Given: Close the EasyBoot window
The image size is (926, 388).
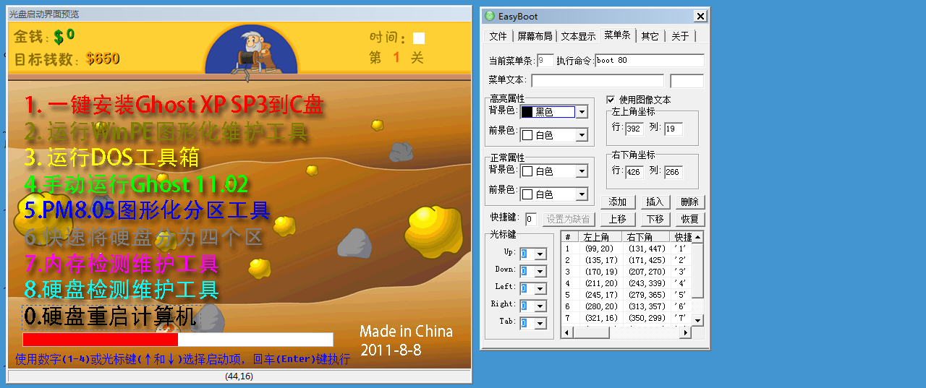Looking at the screenshot, I should pos(700,16).
